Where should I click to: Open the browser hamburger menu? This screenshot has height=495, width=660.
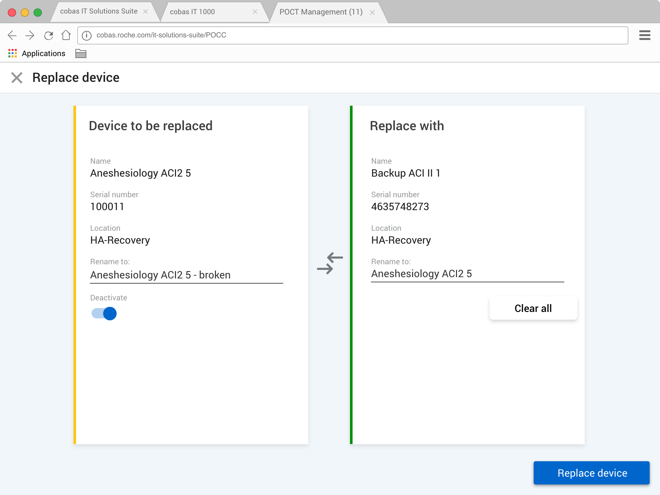coord(645,35)
